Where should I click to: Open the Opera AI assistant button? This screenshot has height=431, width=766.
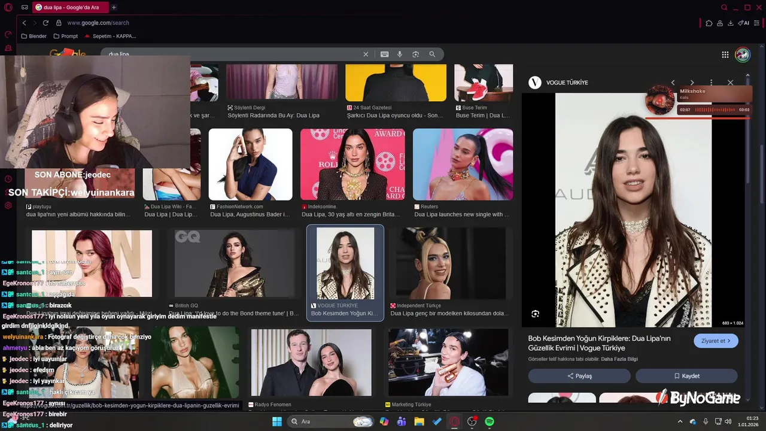(744, 23)
